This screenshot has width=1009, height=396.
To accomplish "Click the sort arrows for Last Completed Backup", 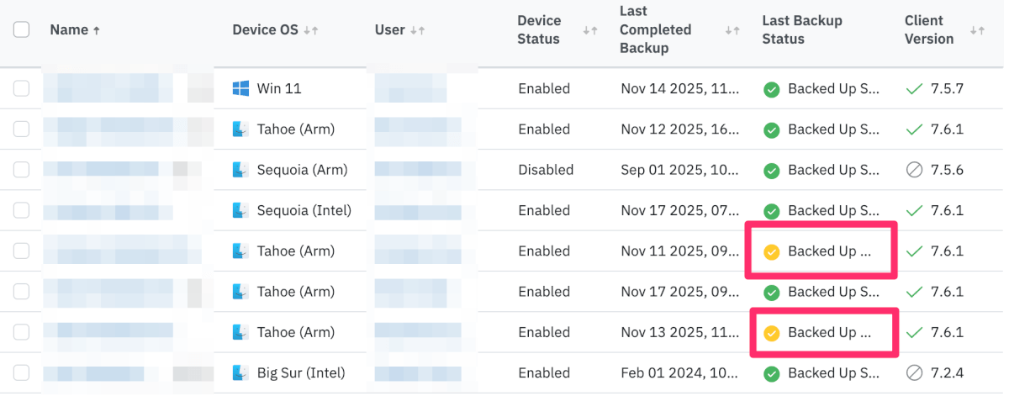I will [732, 30].
